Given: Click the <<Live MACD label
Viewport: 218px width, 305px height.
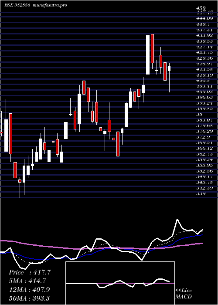Looking at the screenshot, I should [x=184, y=293].
